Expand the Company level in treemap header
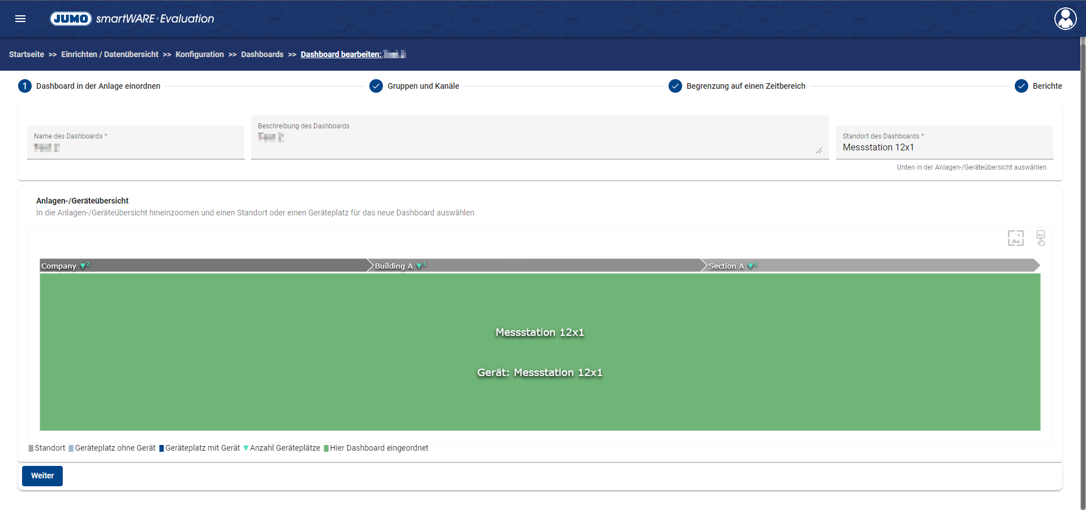Viewport: 1086px width, 510px height. 59,266
